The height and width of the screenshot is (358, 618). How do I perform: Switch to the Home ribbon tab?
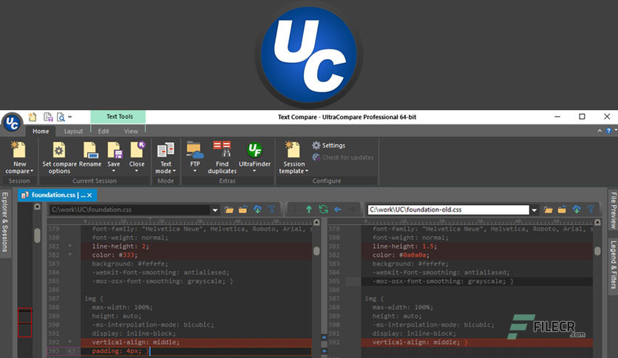41,132
